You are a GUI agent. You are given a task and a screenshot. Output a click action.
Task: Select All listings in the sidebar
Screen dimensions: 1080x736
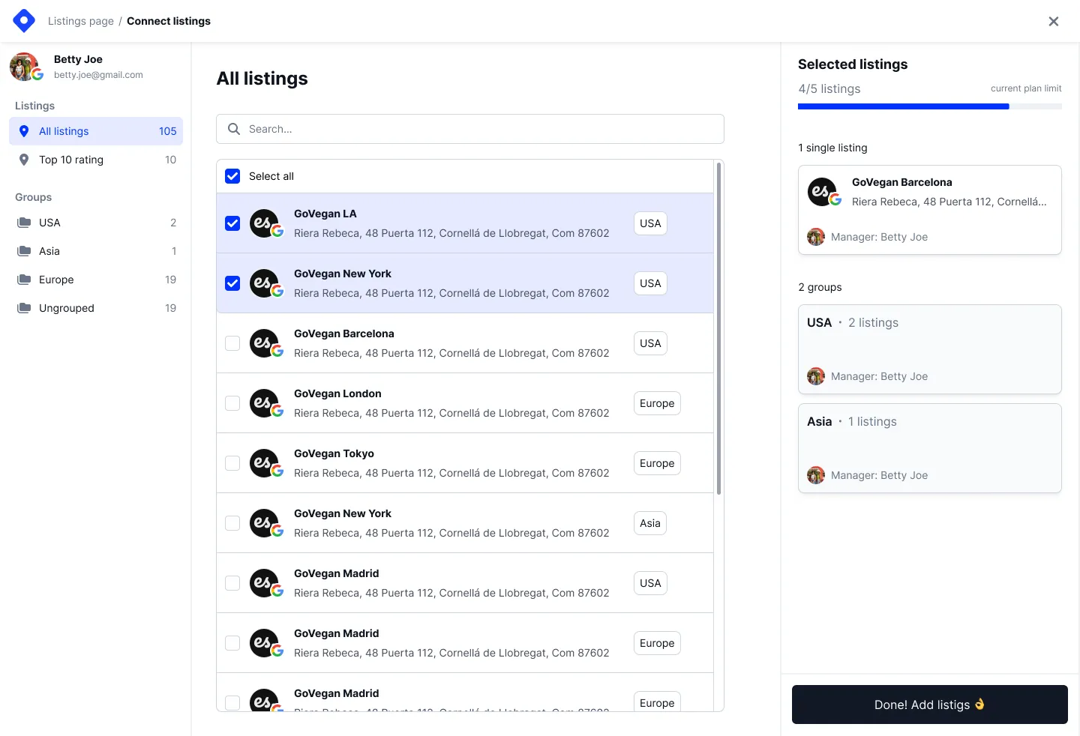click(x=64, y=131)
